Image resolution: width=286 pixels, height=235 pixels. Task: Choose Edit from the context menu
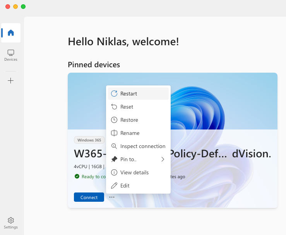(x=138, y=186)
